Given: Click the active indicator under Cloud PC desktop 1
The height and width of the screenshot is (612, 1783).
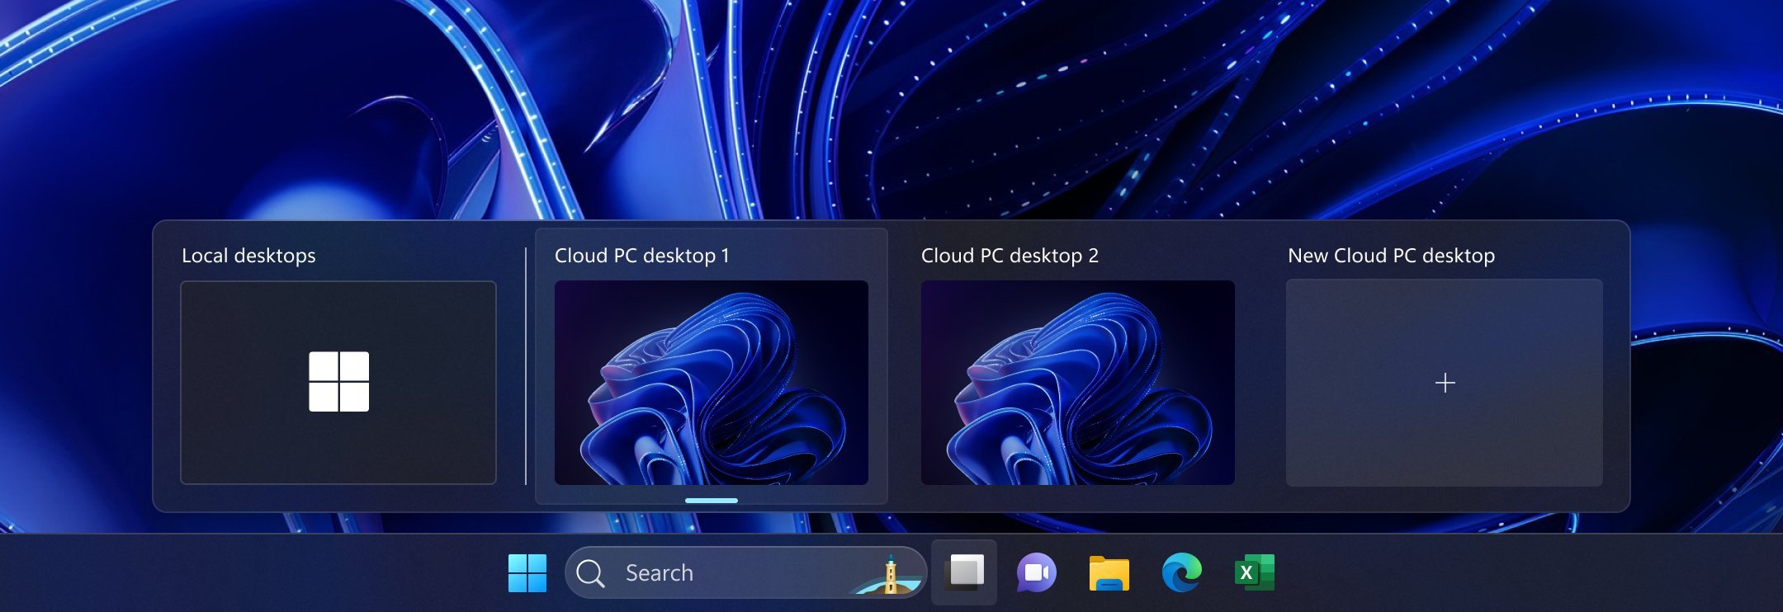Looking at the screenshot, I should coord(711,501).
